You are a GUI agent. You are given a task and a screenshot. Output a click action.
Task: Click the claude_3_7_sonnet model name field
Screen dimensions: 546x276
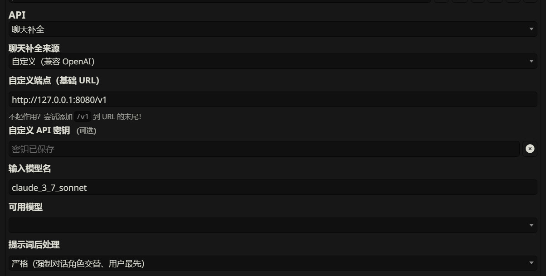click(x=272, y=188)
